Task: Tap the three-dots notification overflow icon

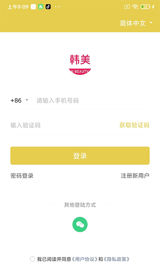Action: 58,7
